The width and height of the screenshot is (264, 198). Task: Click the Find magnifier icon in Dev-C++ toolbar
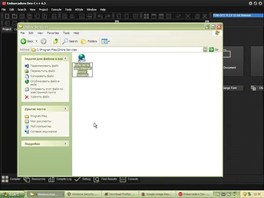pyautogui.click(x=65, y=16)
